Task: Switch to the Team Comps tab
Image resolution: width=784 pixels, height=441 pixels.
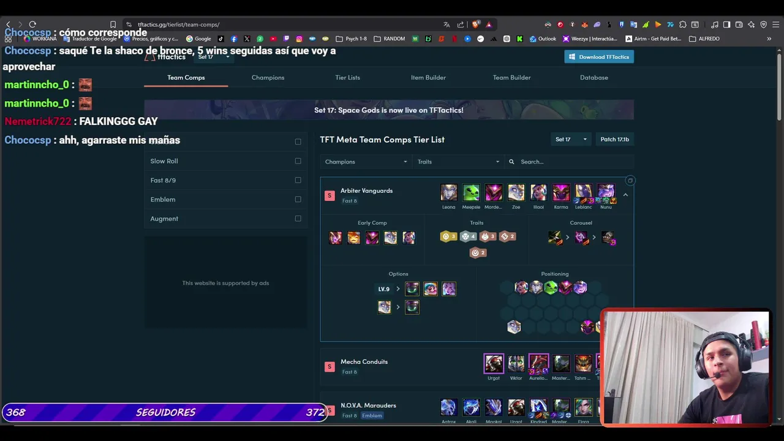Action: point(186,77)
